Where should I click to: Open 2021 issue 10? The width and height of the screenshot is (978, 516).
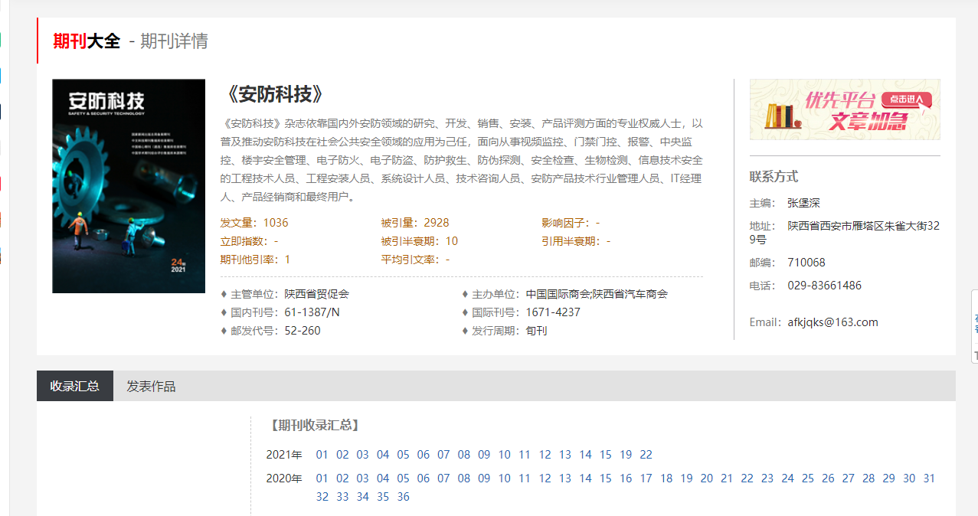point(504,455)
